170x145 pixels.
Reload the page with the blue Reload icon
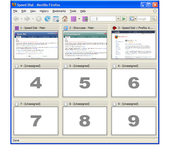[47, 19]
